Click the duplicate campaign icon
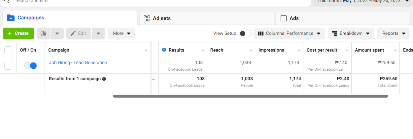Viewport: 413px width, 139px height. 43,33
